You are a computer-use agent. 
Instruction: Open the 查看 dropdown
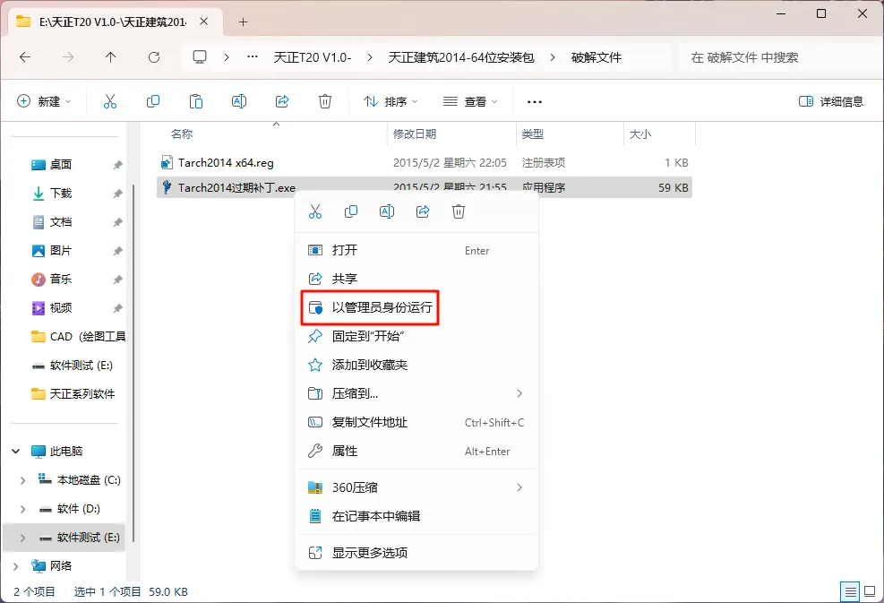coord(470,101)
